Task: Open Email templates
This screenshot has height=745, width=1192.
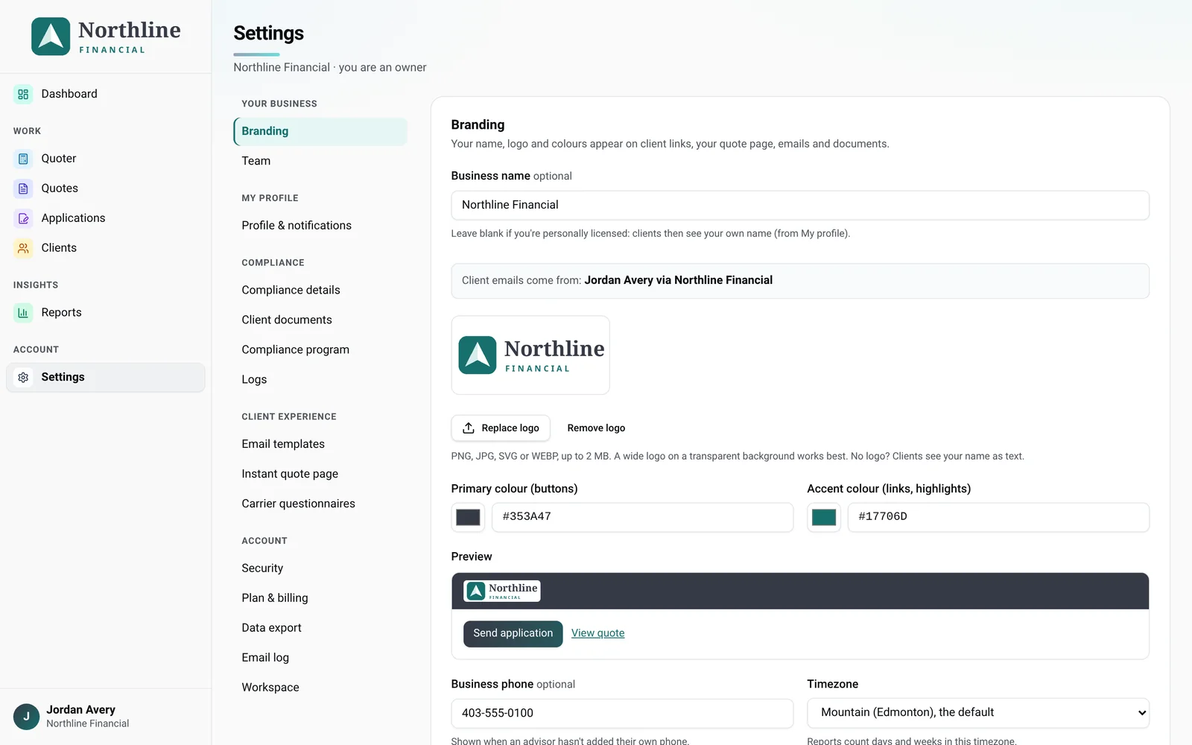Action: tap(320, 444)
